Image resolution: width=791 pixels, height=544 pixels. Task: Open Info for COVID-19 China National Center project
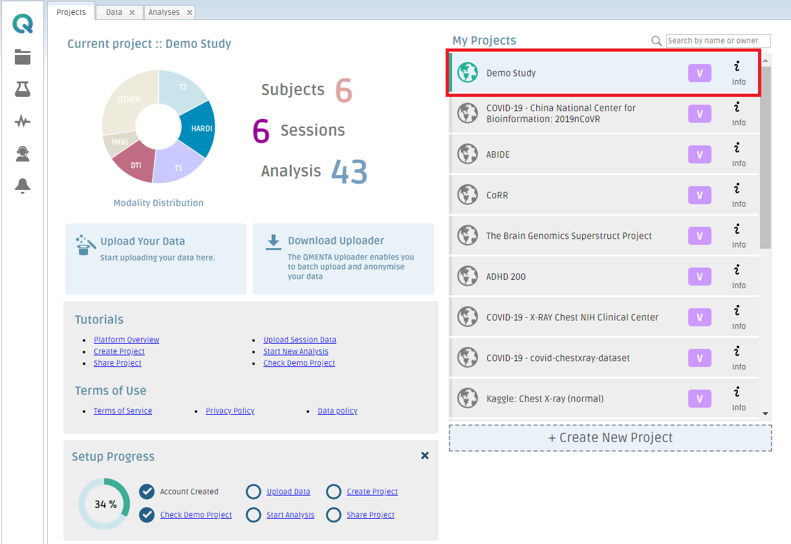[739, 114]
